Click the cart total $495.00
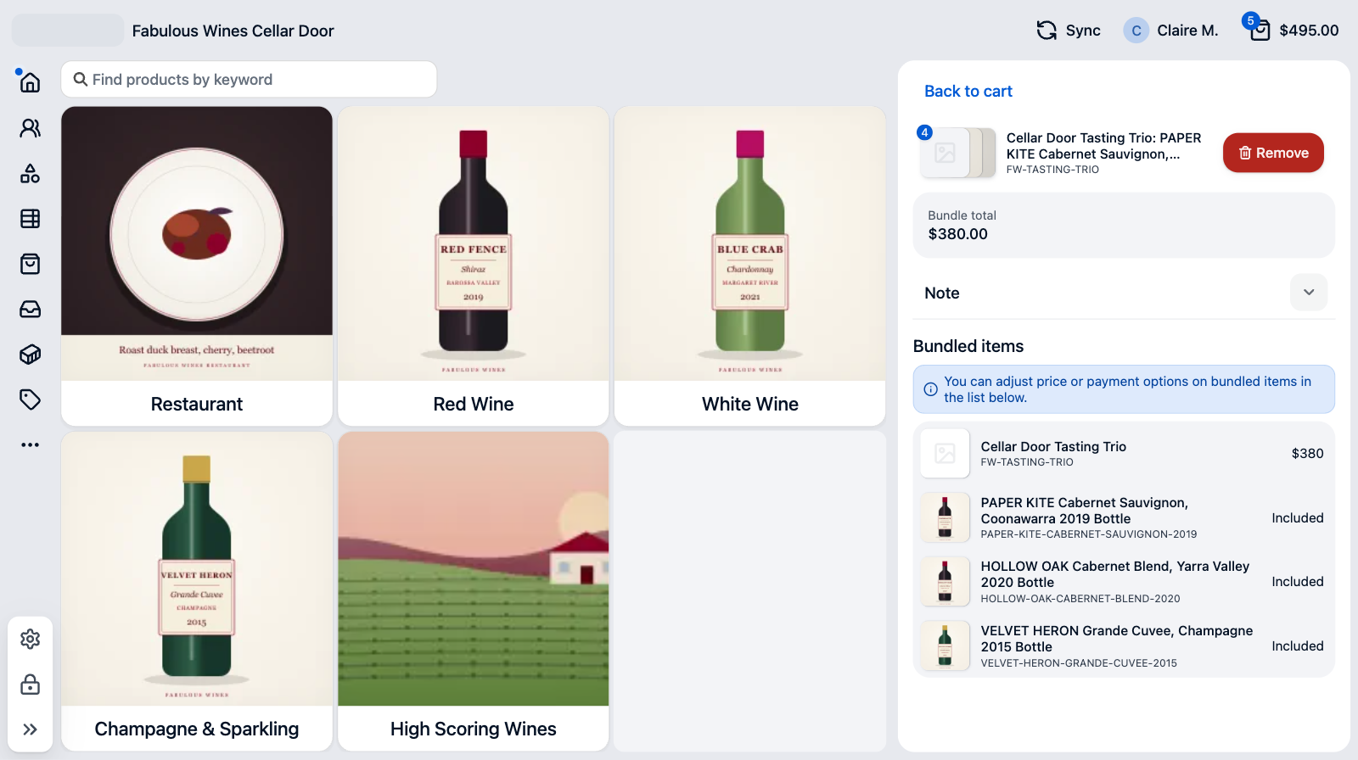1358x760 pixels. tap(1309, 31)
